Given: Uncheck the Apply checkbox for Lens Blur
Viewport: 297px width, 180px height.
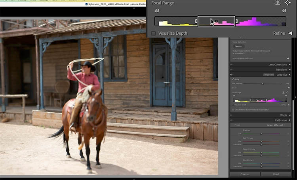Looking at the screenshot, I should tap(233, 79).
